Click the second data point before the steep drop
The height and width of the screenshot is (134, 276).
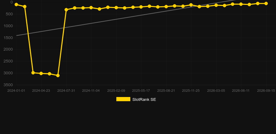[25, 7]
